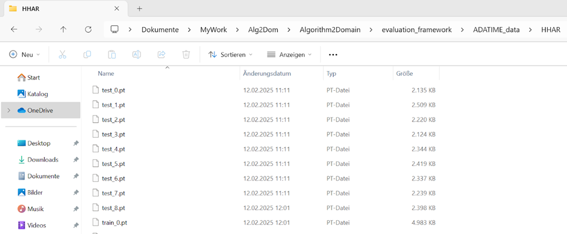Navigate to ADATIME_data in breadcrumb
Viewport: 567px width, 234px height.
[496, 30]
